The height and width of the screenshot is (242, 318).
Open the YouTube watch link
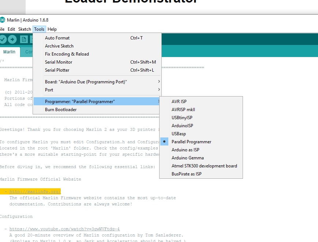[x=64, y=229]
